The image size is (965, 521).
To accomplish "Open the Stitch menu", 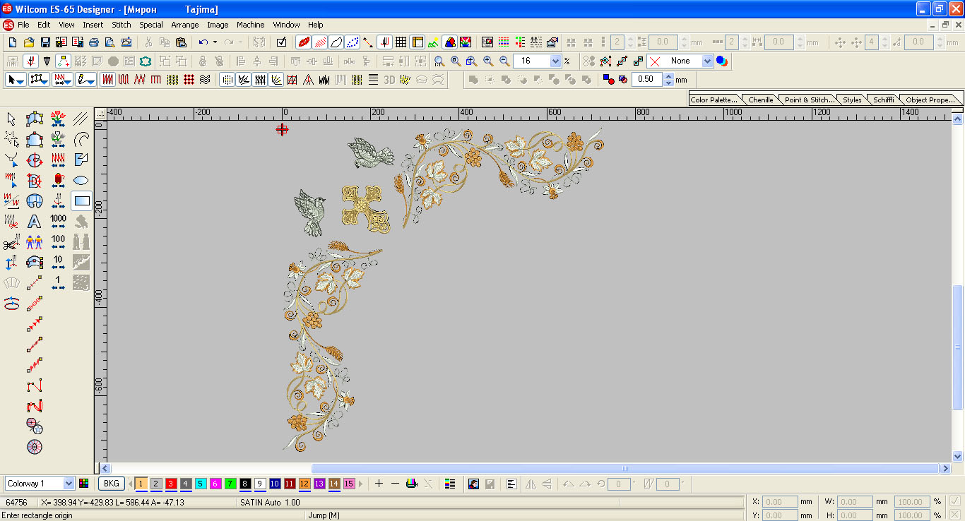I will point(122,25).
